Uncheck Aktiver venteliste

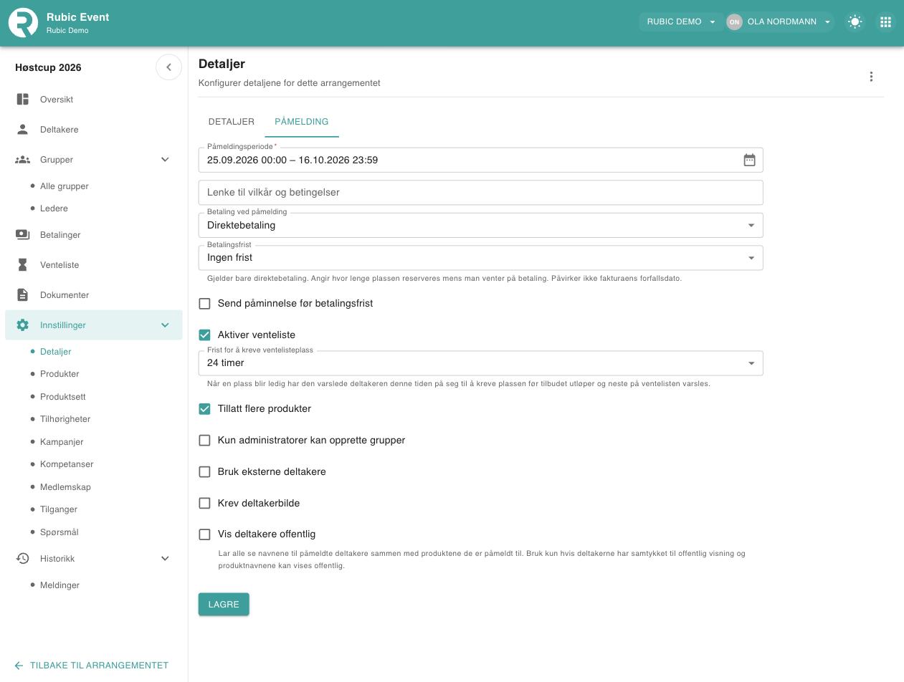204,335
